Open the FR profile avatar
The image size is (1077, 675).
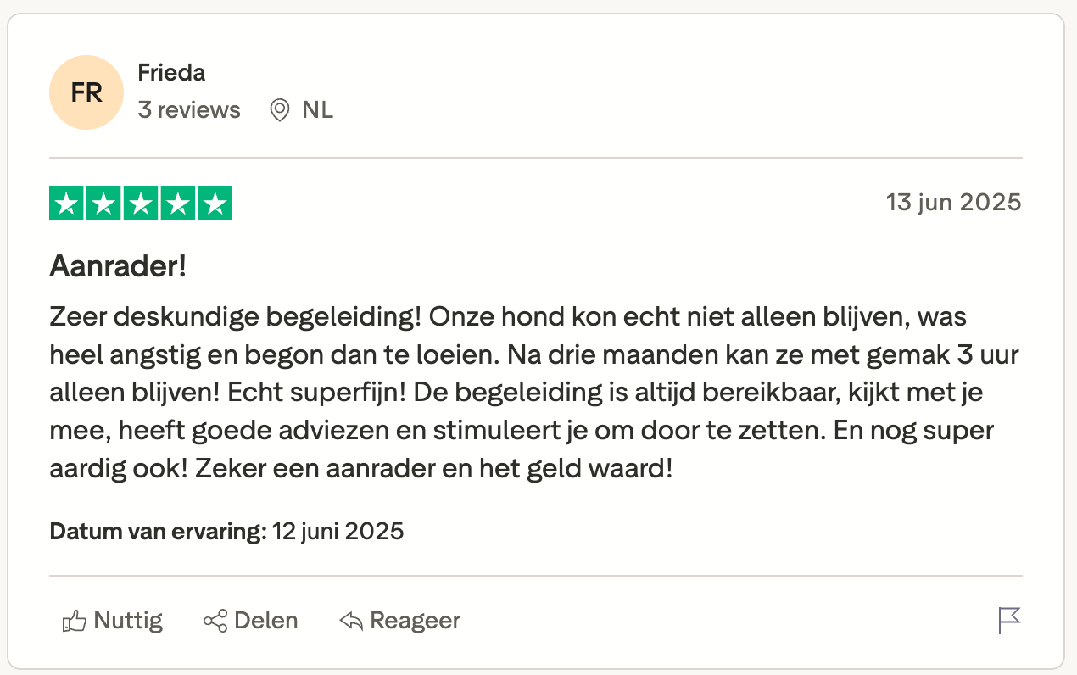86,92
